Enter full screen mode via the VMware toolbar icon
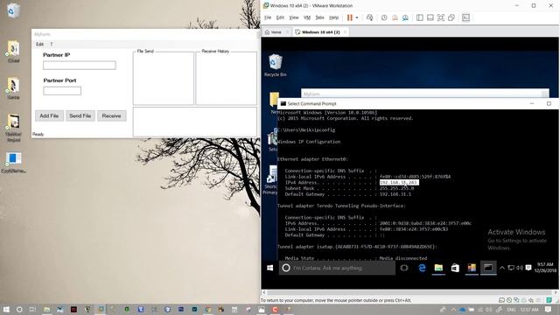The image size is (560, 315). click(441, 17)
